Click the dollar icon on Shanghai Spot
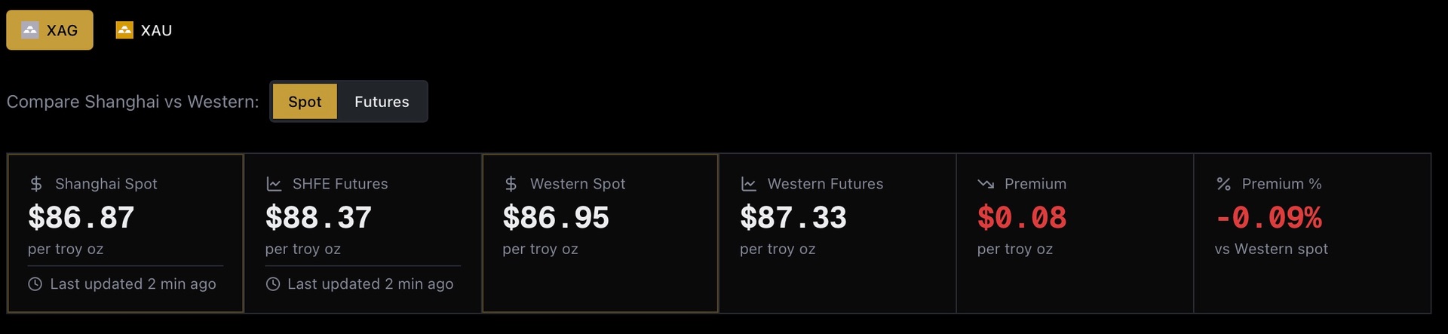 [x=36, y=184]
